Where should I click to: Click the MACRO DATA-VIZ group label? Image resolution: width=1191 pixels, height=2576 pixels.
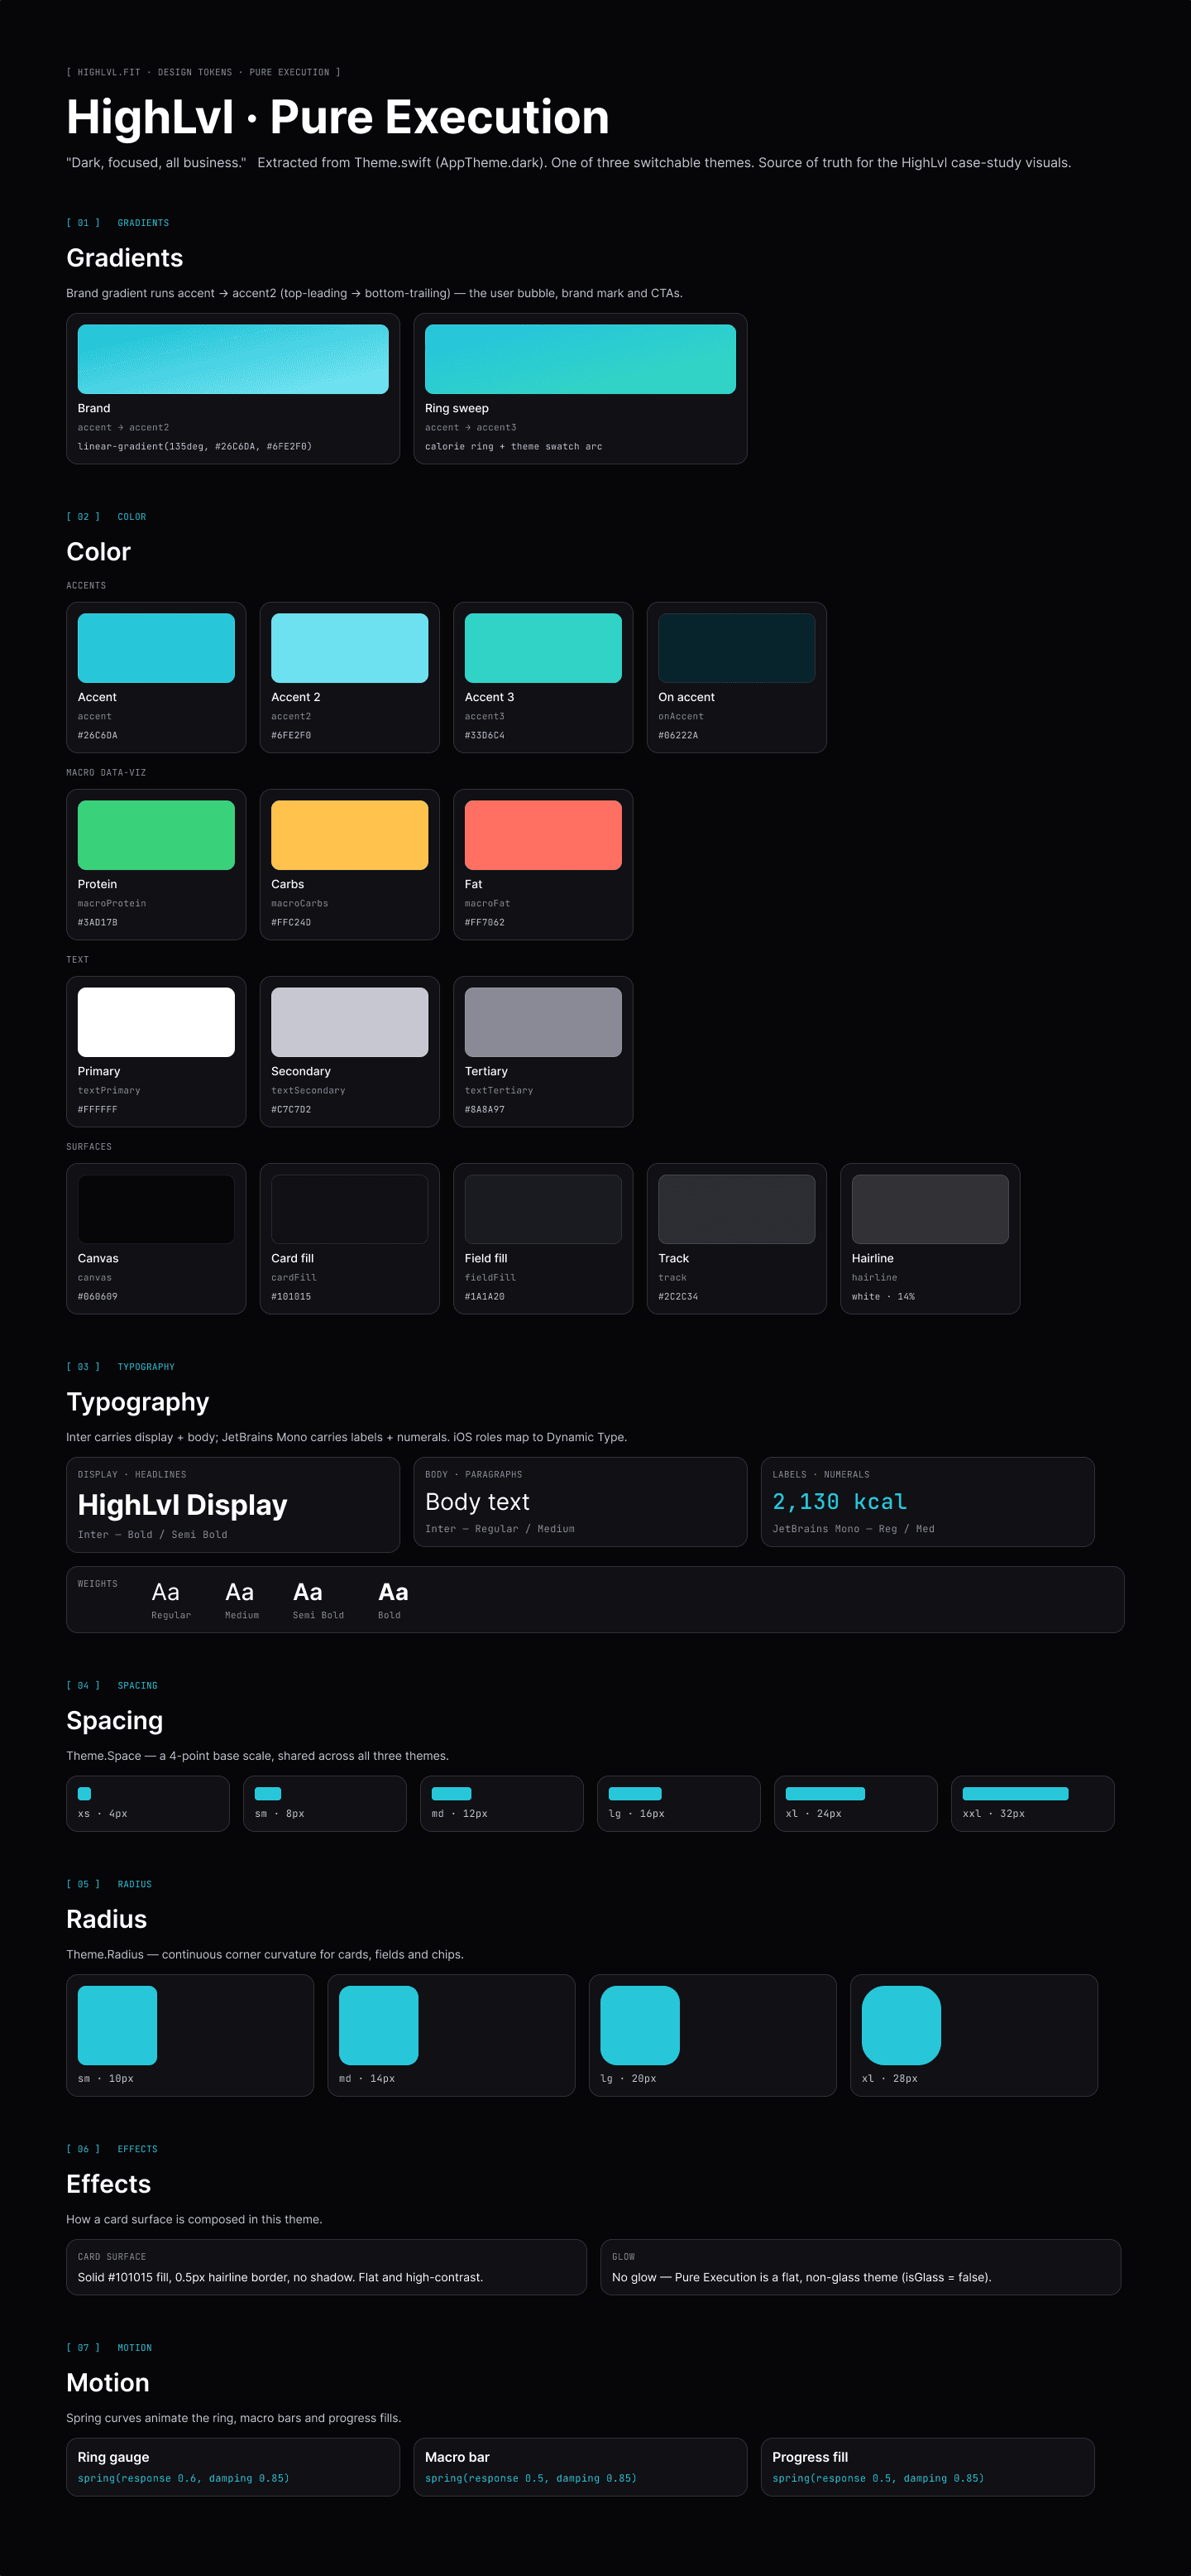[106, 773]
